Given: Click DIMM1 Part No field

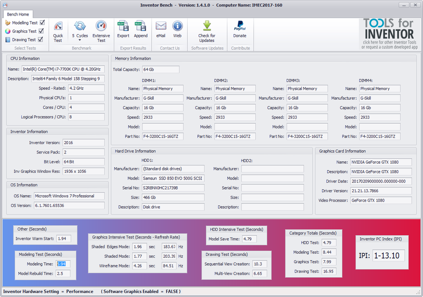Looking at the screenshot, I should (x=163, y=136).
